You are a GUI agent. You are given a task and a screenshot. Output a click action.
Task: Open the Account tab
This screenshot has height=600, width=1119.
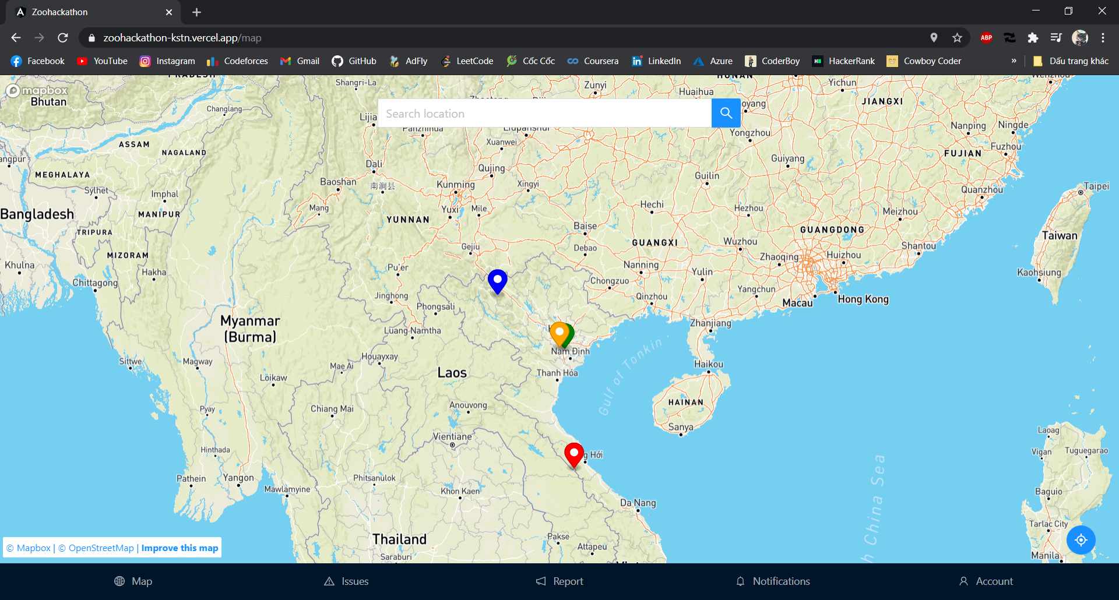[x=986, y=581]
